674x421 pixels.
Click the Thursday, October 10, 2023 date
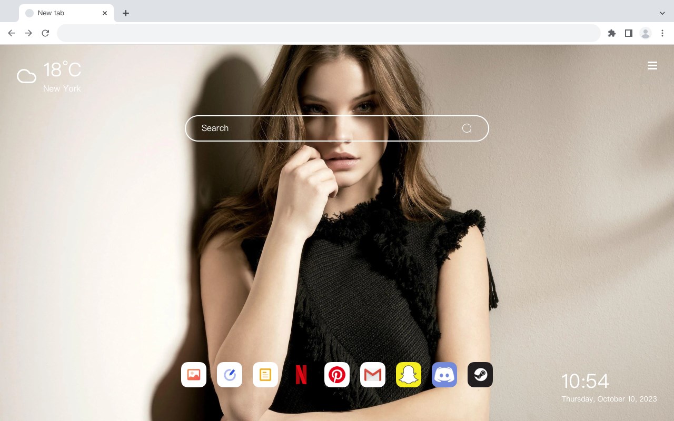(609, 399)
